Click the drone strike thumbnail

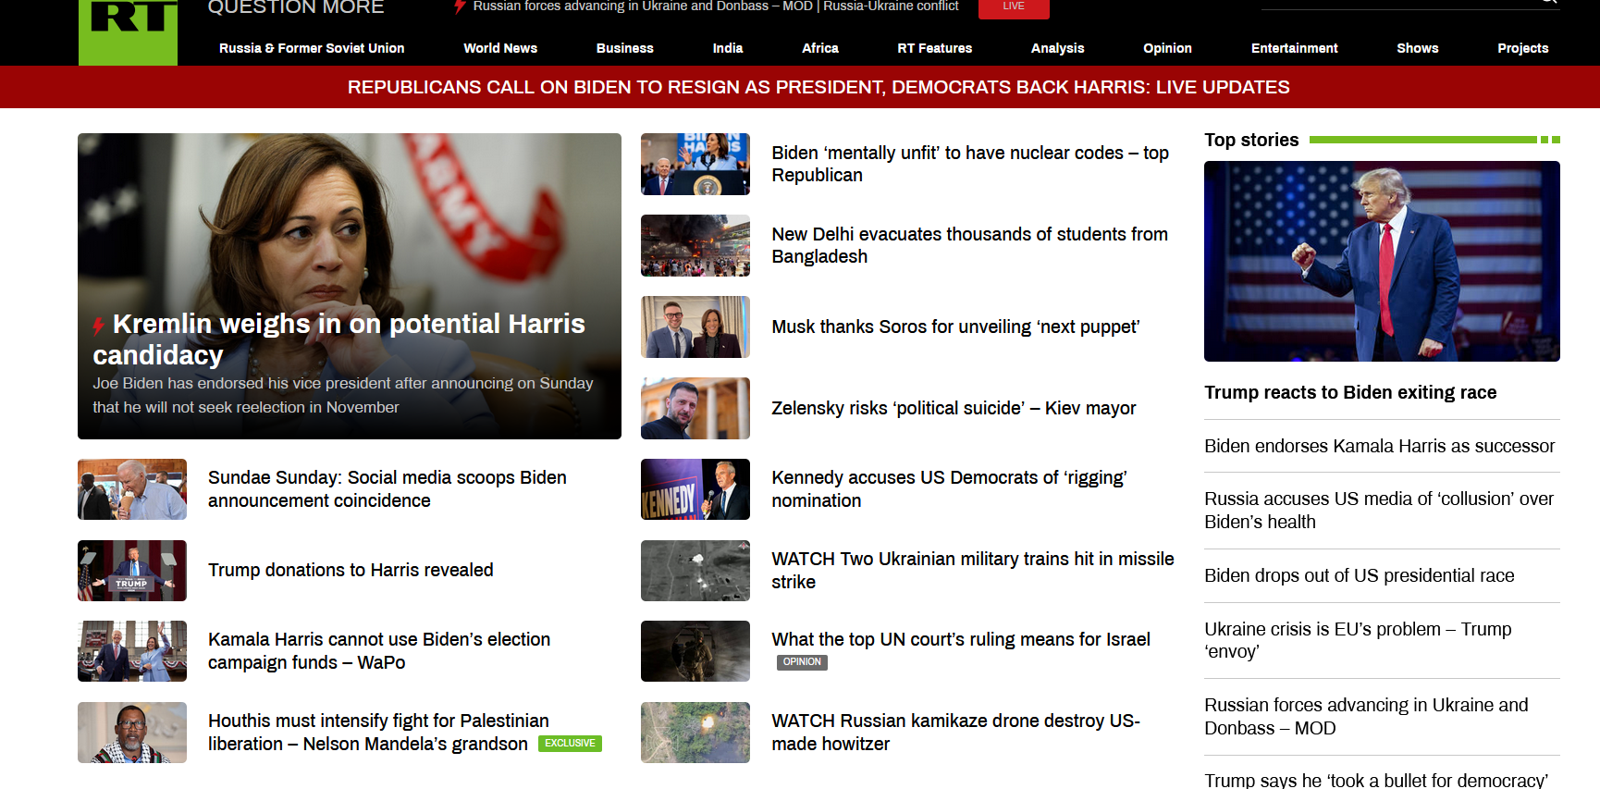click(695, 733)
